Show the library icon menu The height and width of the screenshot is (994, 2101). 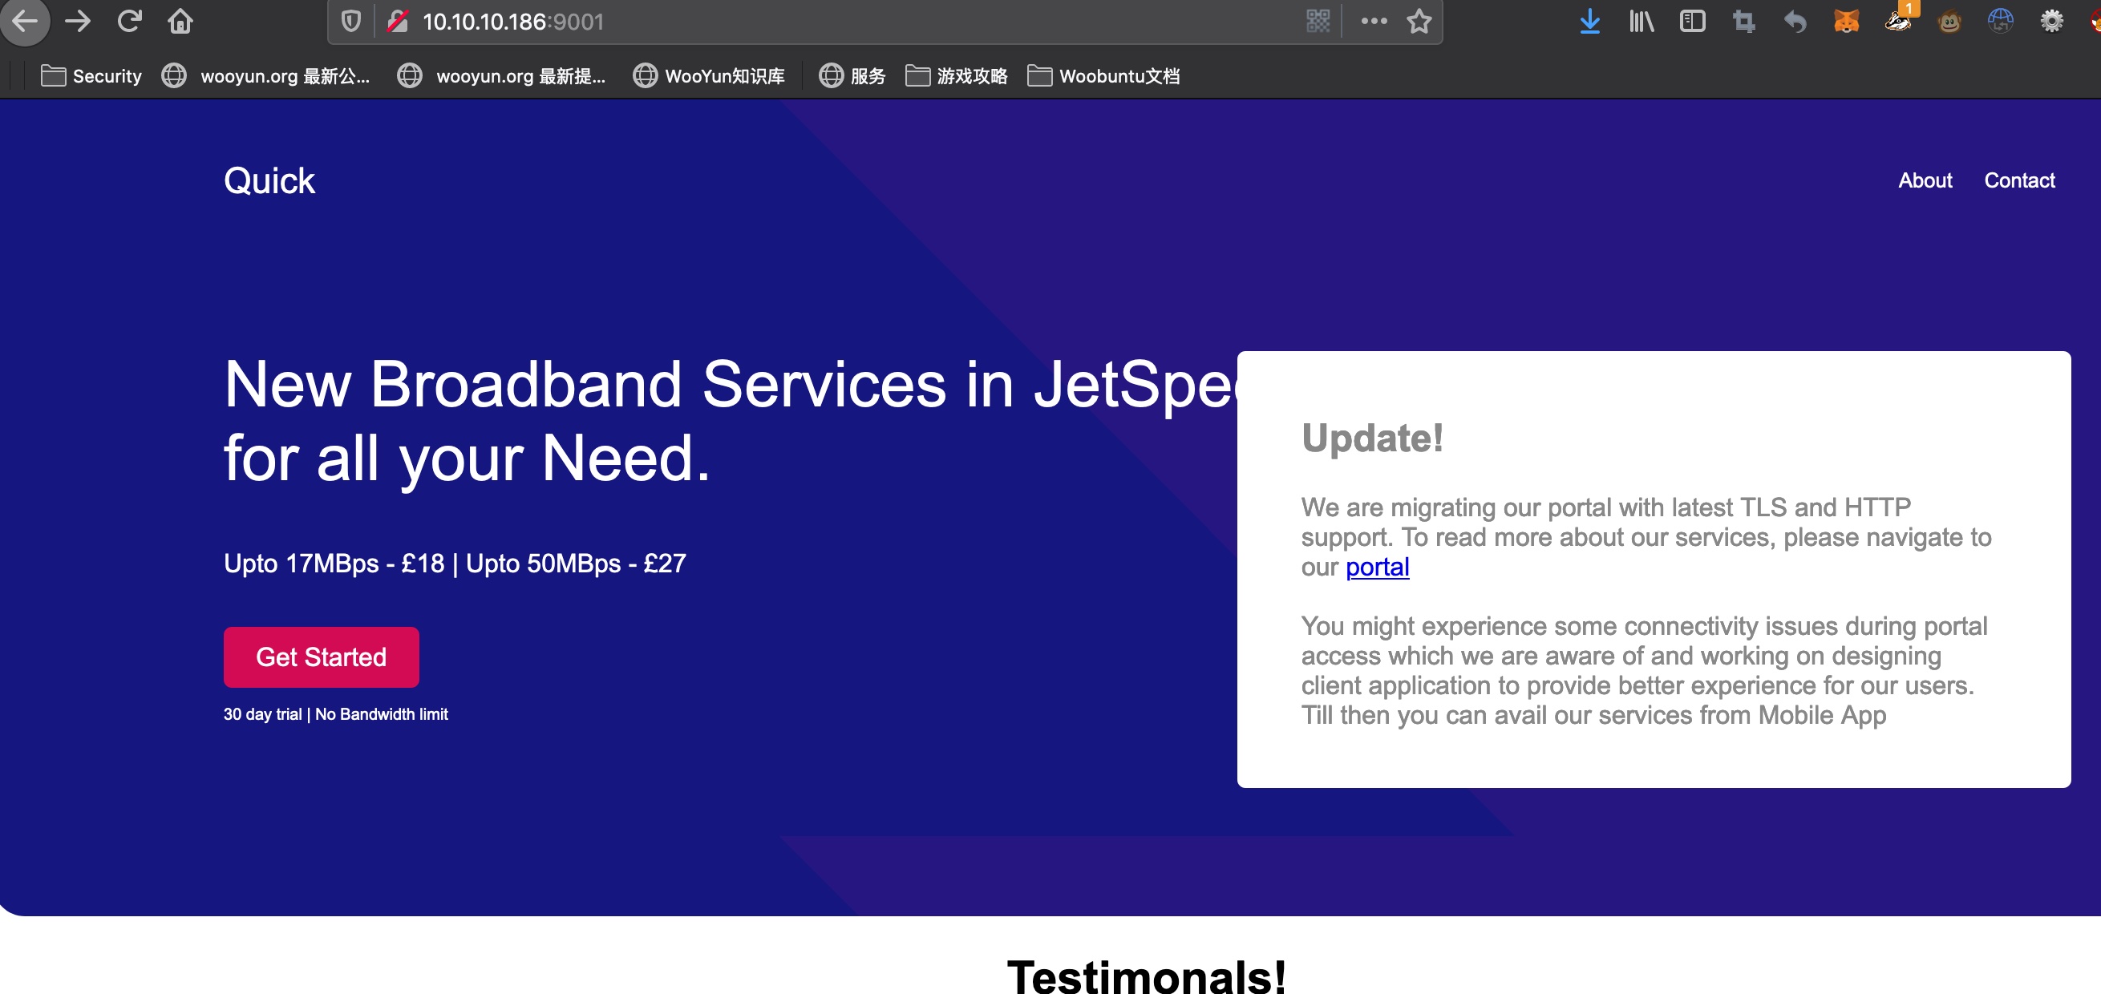click(x=1640, y=21)
